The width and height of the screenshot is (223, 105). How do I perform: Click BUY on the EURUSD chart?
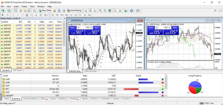click(97, 27)
